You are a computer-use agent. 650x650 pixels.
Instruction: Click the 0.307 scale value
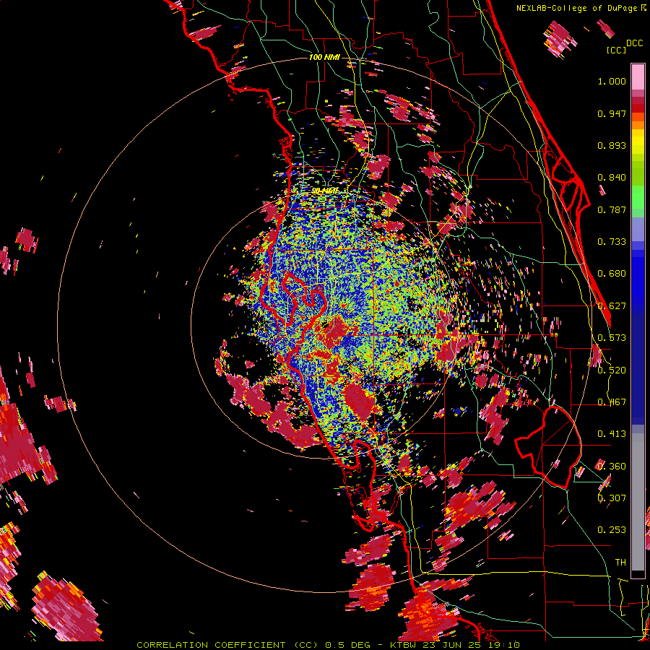(x=612, y=498)
